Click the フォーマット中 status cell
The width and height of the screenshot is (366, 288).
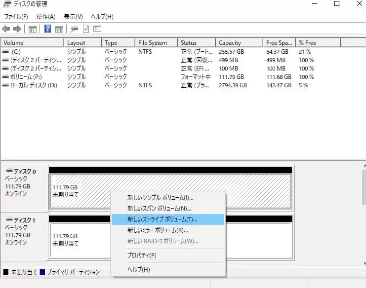click(x=196, y=76)
